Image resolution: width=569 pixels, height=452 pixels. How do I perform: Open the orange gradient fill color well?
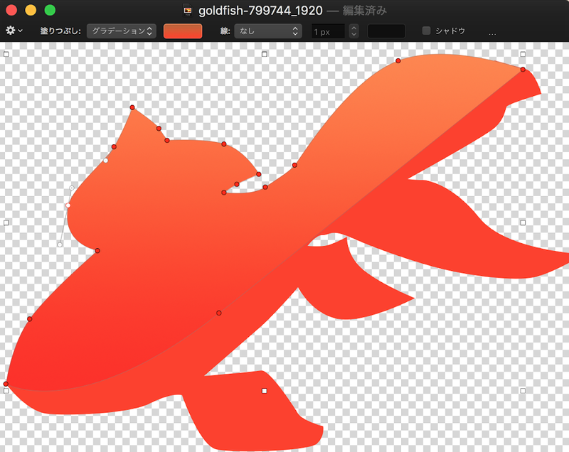tap(183, 31)
